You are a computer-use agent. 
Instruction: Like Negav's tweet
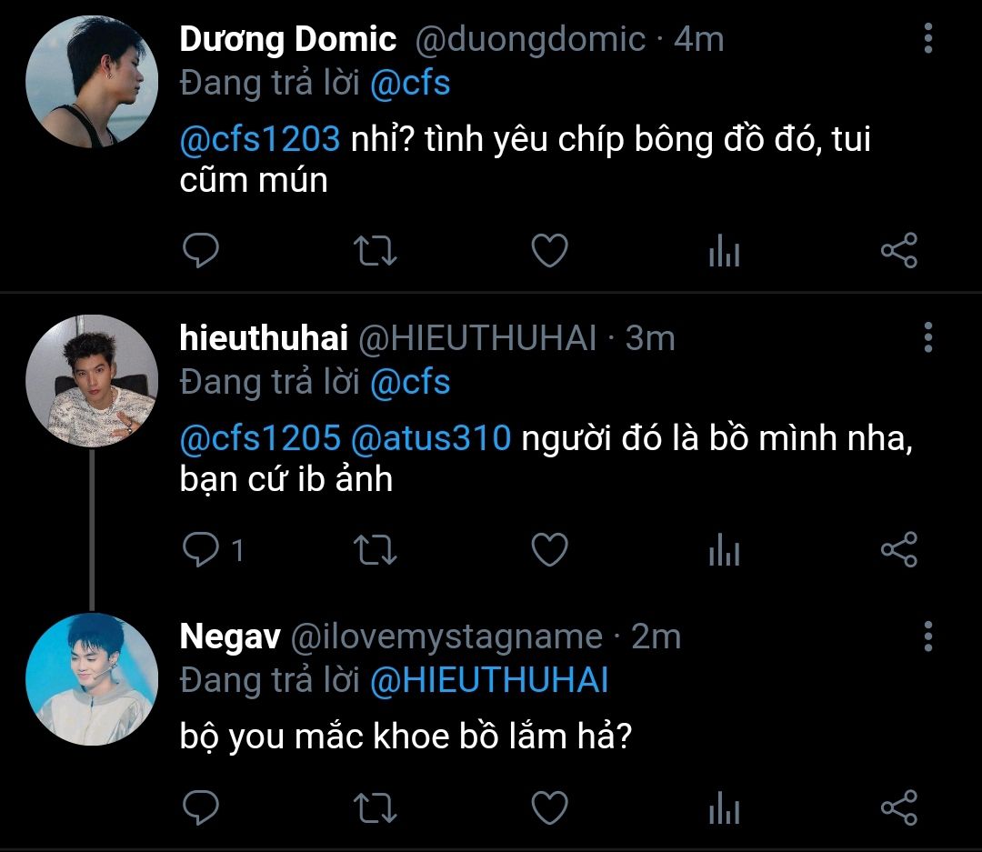pyautogui.click(x=549, y=807)
